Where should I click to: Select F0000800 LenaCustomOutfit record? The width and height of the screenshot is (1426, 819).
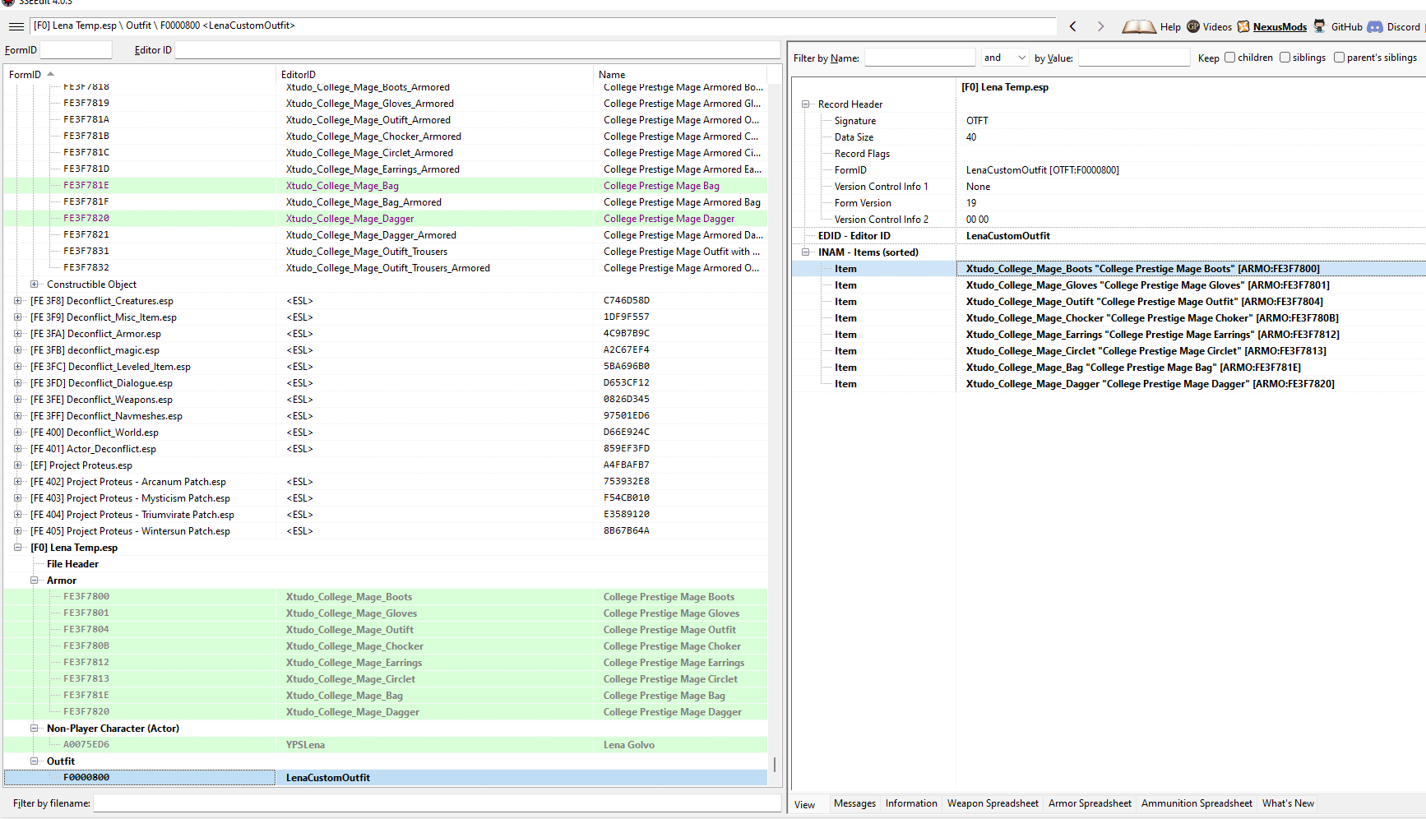pos(385,778)
